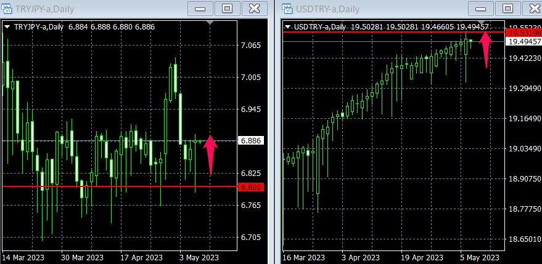Click the 3 May 2023 date label

199,258
